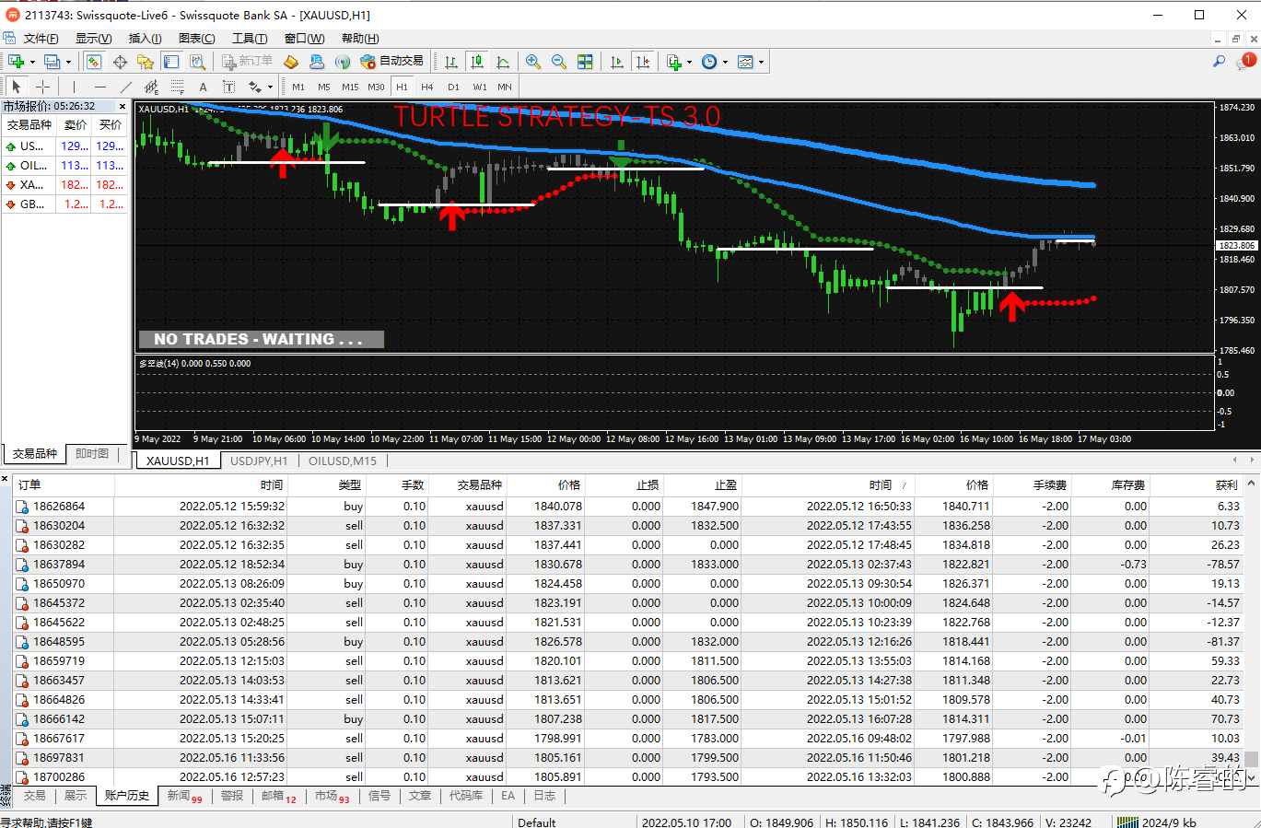Expand the indicators list dropdown arrow

[689, 63]
